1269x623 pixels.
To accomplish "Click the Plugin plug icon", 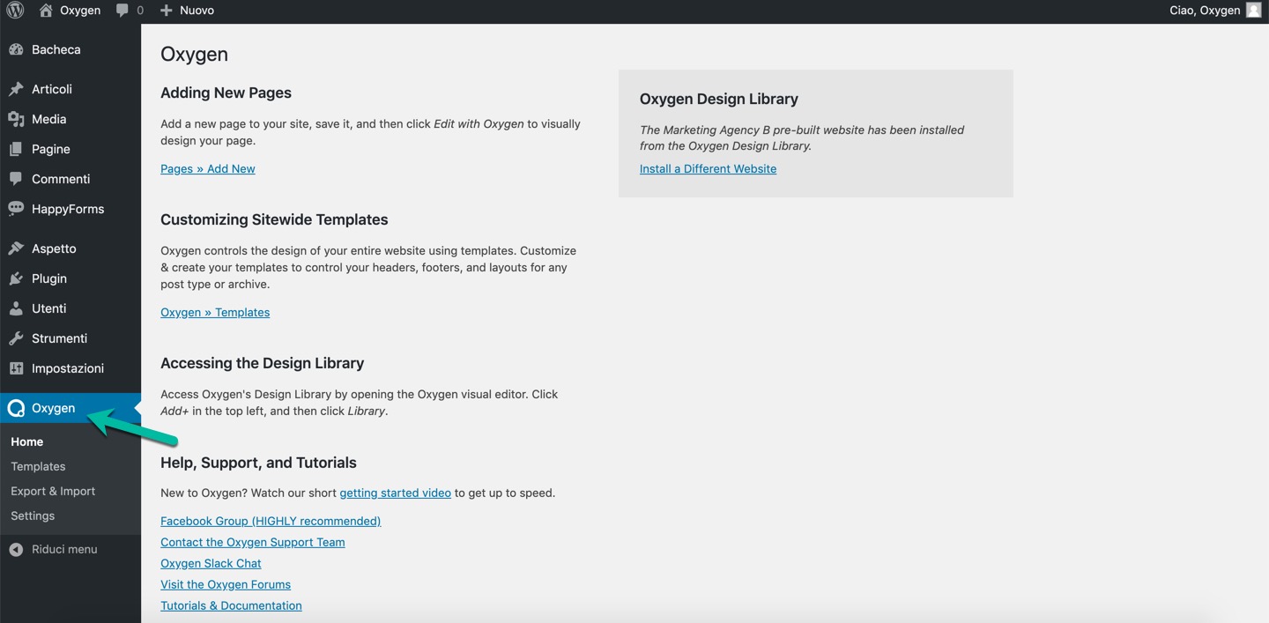I will click(16, 278).
